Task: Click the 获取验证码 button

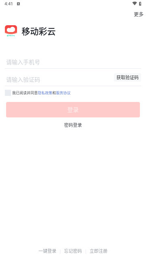Action: coord(127,78)
